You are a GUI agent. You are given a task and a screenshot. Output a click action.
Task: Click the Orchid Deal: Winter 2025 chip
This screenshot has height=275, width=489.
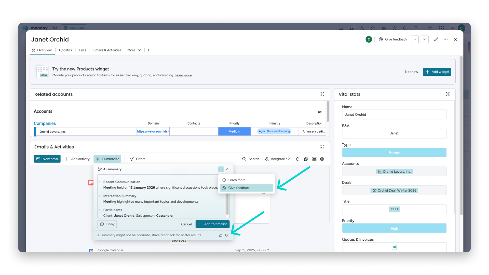pyautogui.click(x=394, y=190)
